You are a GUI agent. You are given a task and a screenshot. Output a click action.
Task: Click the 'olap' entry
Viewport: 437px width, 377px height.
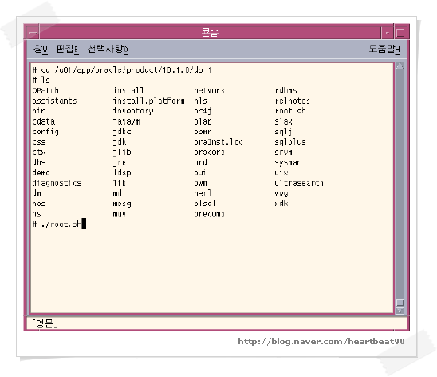203,121
